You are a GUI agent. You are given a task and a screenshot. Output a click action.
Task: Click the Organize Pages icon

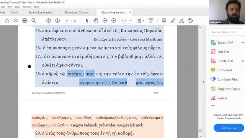tap(213, 89)
